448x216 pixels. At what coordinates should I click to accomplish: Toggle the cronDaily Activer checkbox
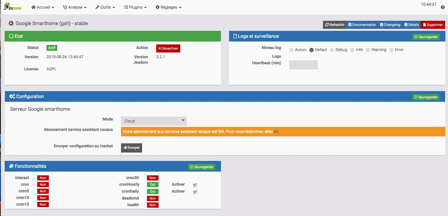[x=195, y=192]
